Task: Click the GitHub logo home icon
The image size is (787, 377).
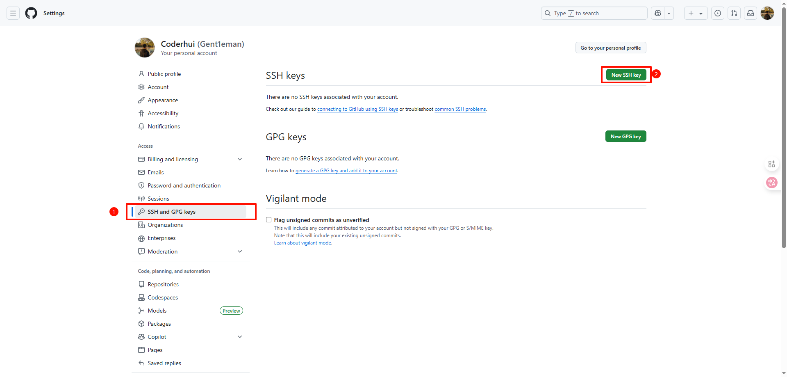Action: click(31, 13)
